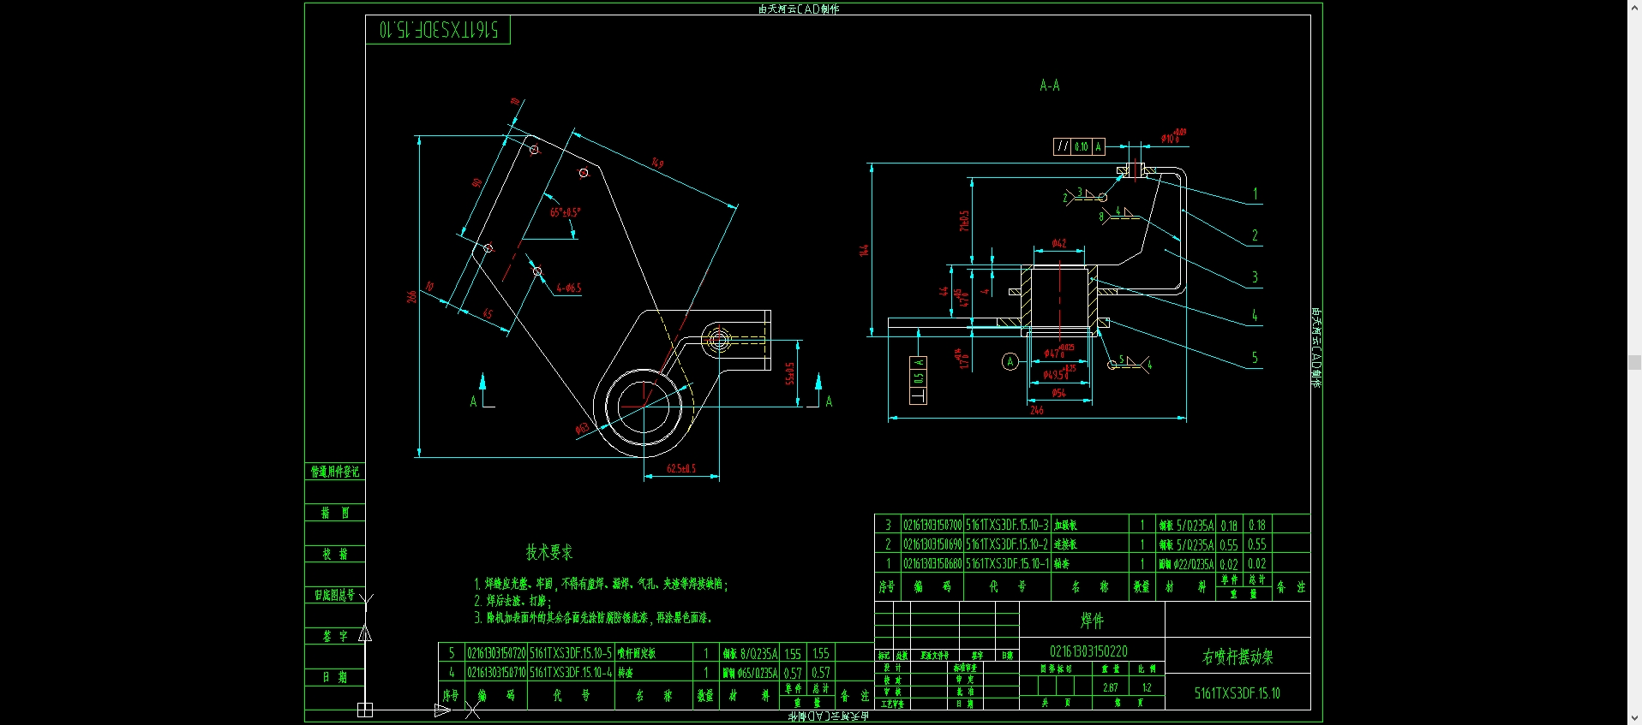Click part number 02161303150690
The height and width of the screenshot is (725, 1642).
click(932, 544)
